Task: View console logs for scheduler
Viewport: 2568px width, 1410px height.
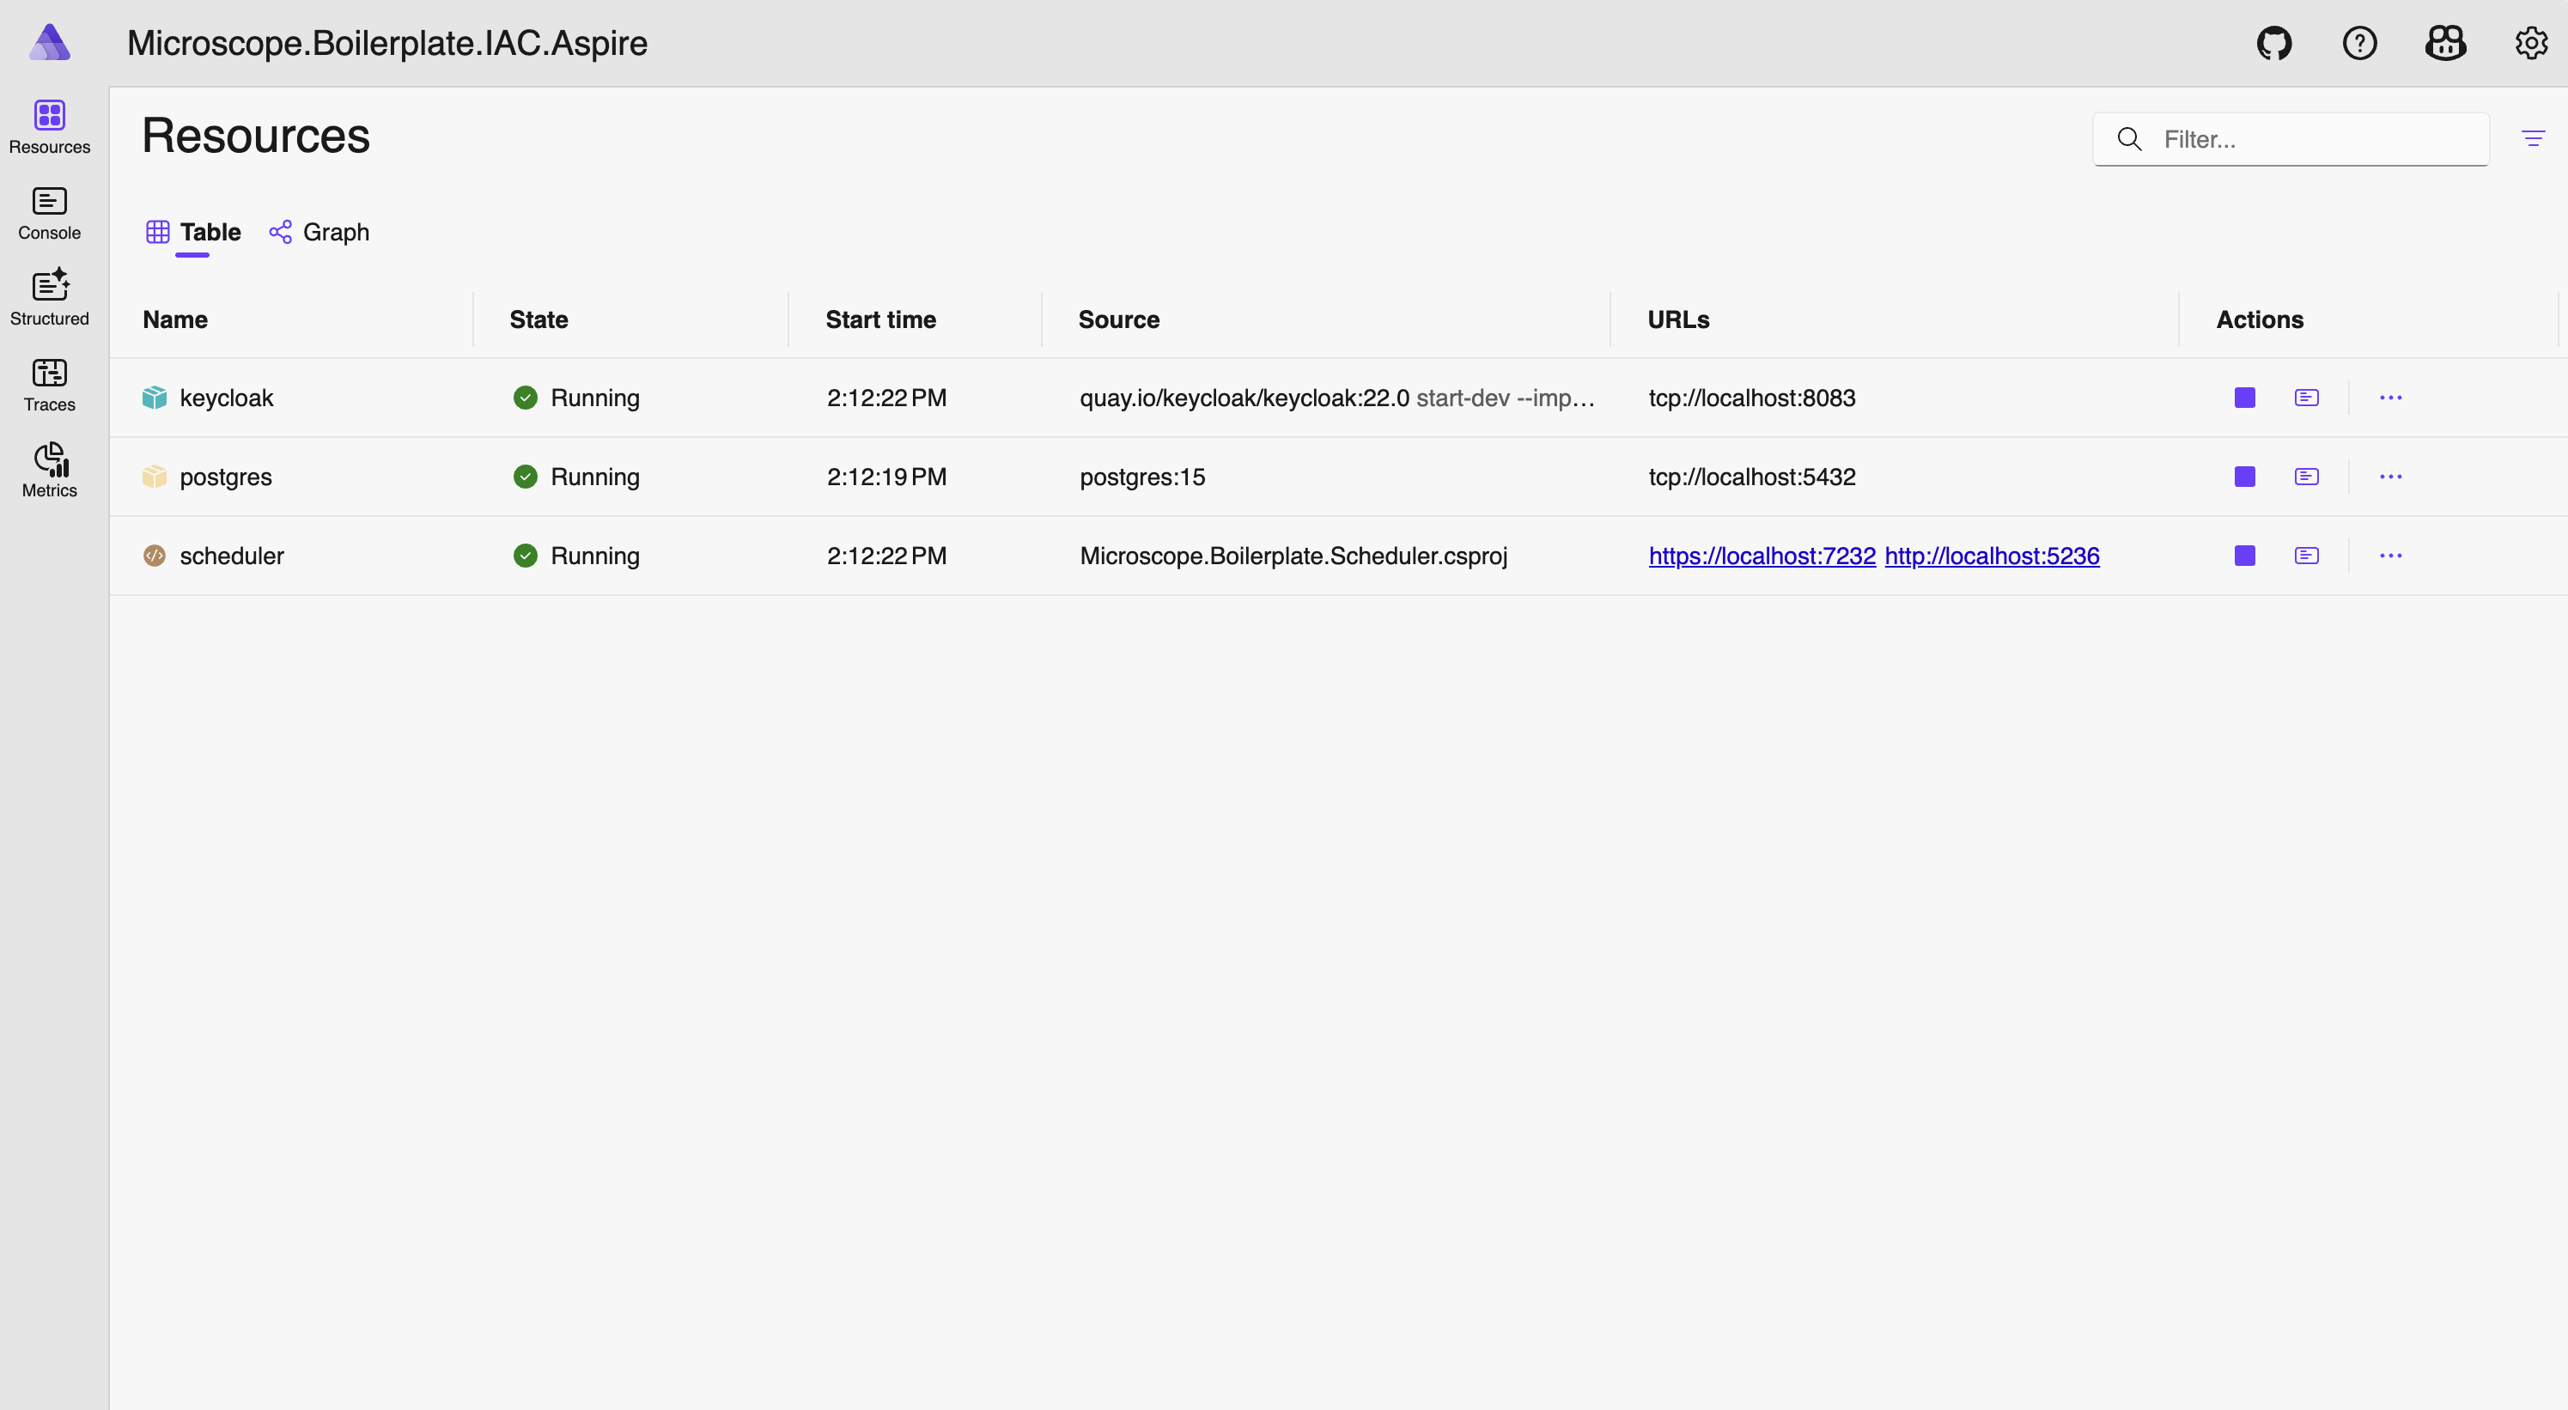Action: coord(2307,555)
